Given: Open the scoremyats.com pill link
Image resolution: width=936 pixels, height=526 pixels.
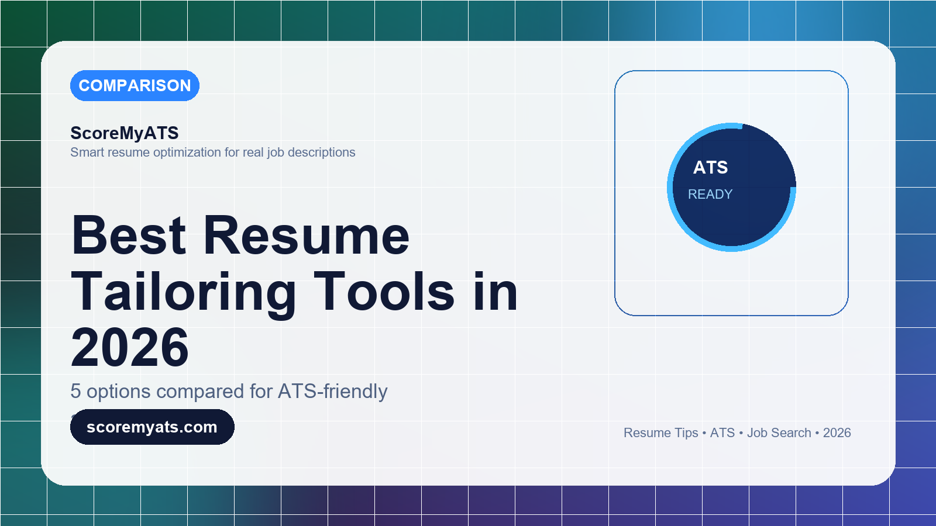Looking at the screenshot, I should click(x=152, y=427).
